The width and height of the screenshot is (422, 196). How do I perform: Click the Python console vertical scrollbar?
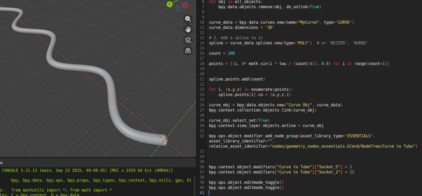(x=194, y=181)
